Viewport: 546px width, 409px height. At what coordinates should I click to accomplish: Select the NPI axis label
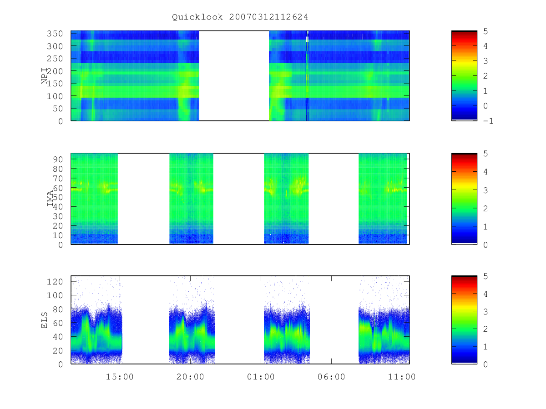[45, 76]
